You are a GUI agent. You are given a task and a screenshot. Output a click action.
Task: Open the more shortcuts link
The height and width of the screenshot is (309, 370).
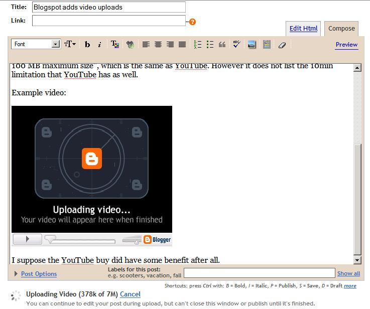pos(350,285)
